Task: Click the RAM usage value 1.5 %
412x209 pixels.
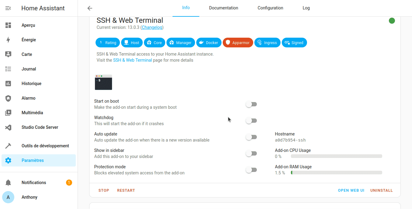Action: pos(280,173)
